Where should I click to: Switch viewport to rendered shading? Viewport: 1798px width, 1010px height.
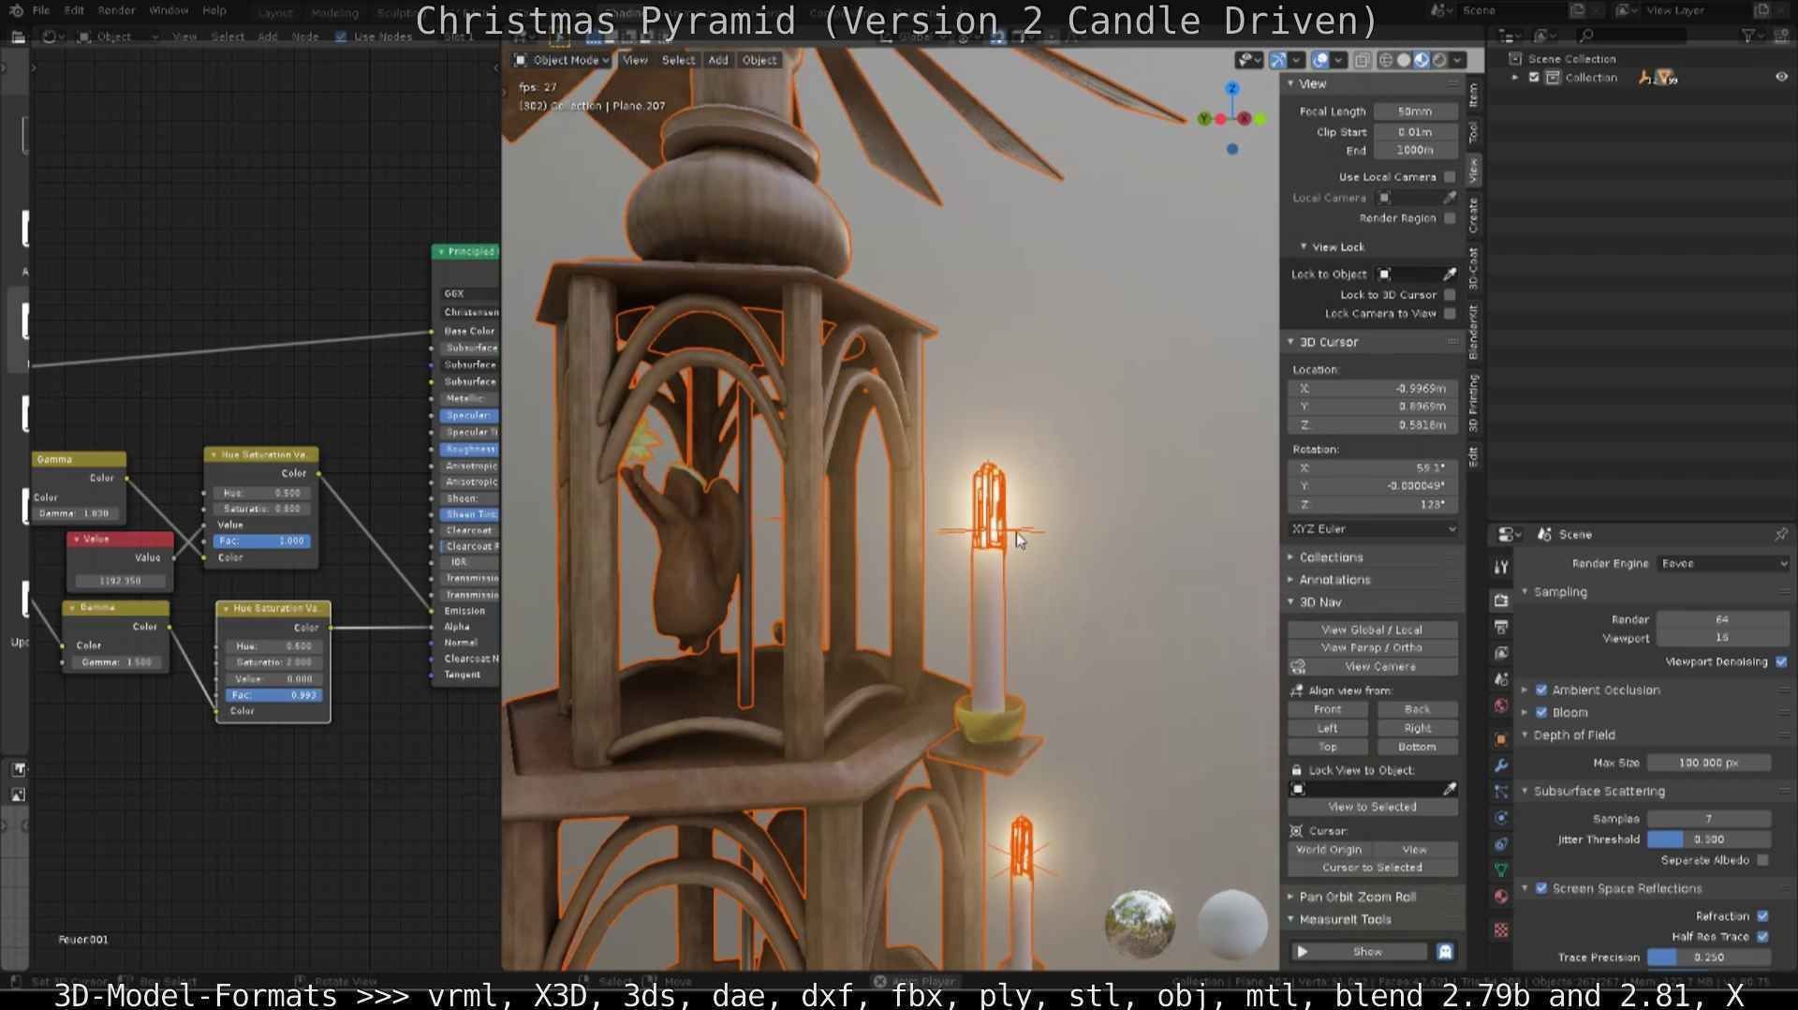[x=1439, y=60]
